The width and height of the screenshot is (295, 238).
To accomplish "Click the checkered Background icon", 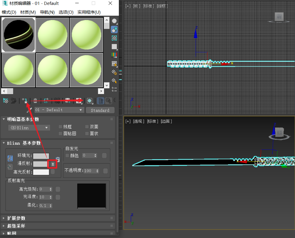I will click(114, 38).
